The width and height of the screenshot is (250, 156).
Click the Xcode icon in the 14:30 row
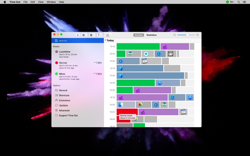click(x=121, y=76)
